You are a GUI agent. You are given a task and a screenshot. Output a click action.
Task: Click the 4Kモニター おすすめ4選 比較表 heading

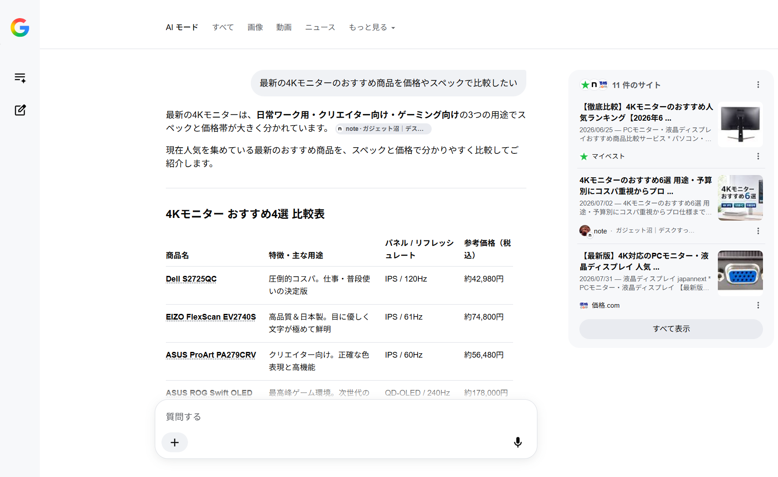245,214
